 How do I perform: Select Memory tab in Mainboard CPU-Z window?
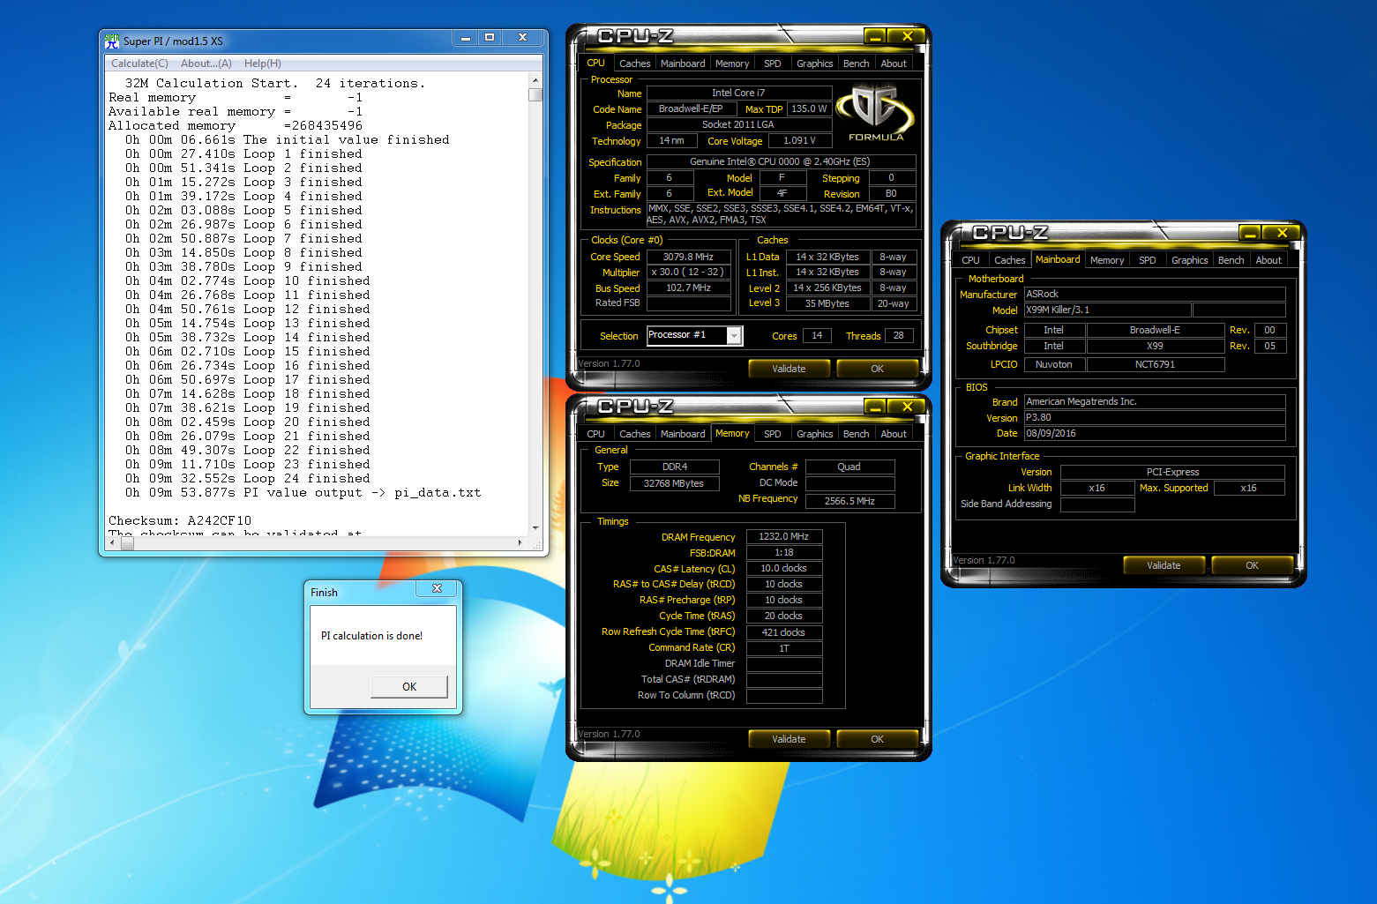click(x=1107, y=260)
